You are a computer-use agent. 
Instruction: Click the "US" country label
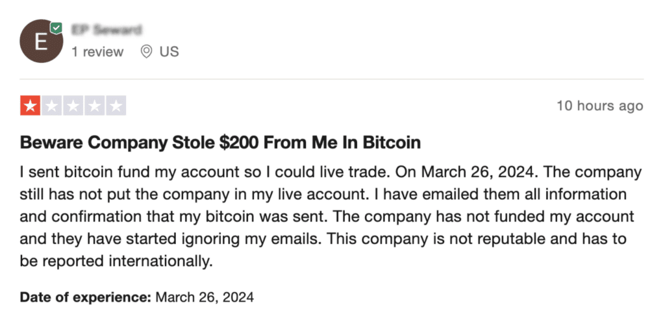(169, 52)
